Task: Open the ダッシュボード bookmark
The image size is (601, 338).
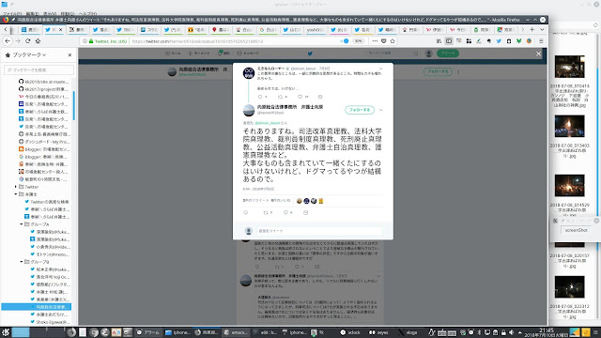Action: pyautogui.click(x=44, y=142)
